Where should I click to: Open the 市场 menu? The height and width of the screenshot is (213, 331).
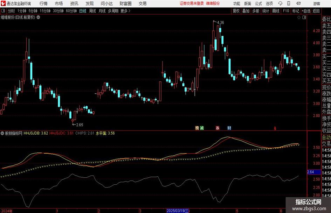(x=59, y=3)
